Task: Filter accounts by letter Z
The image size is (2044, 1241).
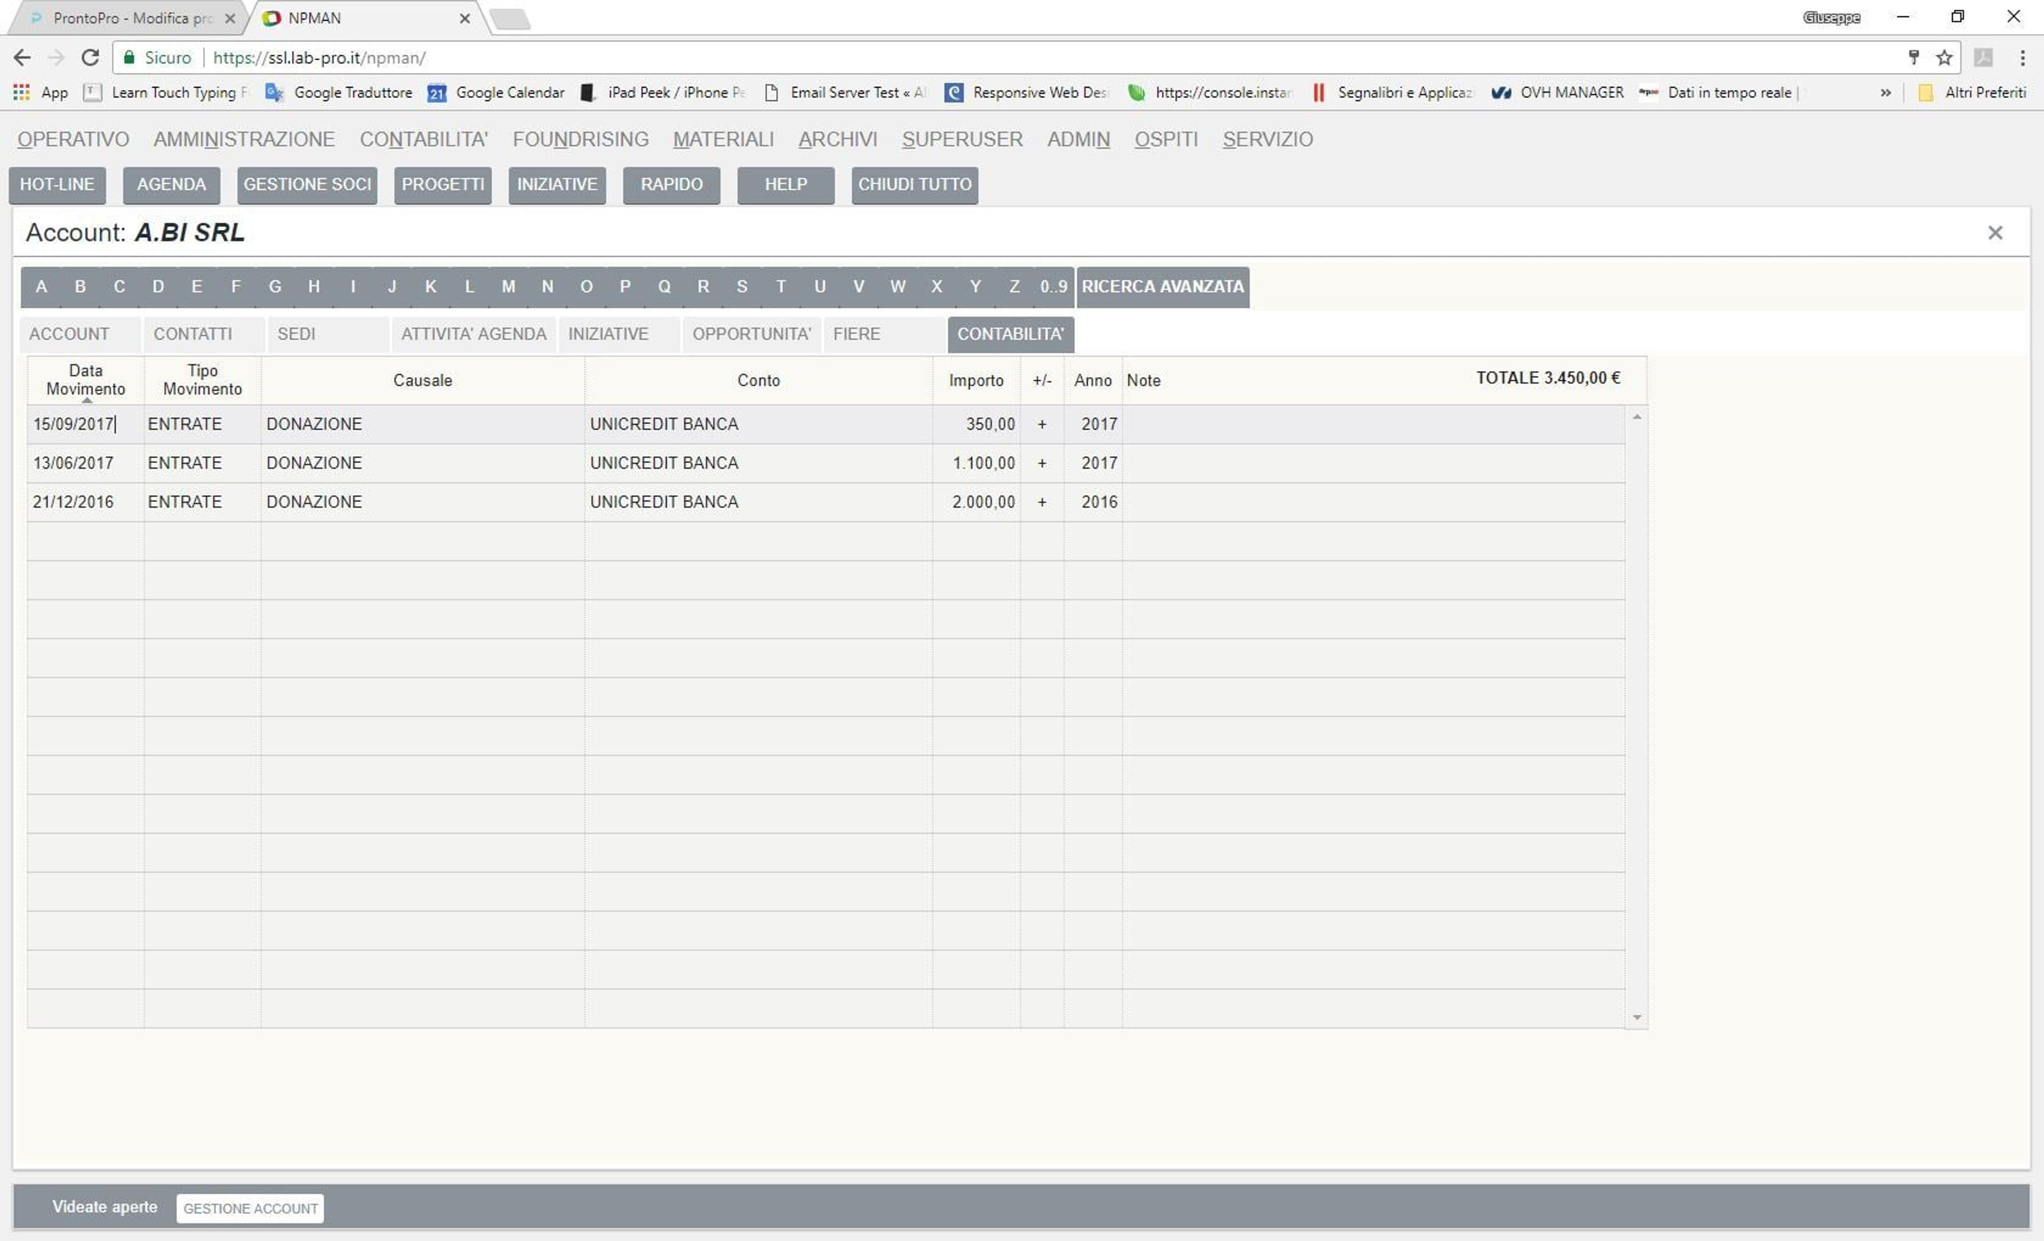Action: coord(1013,287)
